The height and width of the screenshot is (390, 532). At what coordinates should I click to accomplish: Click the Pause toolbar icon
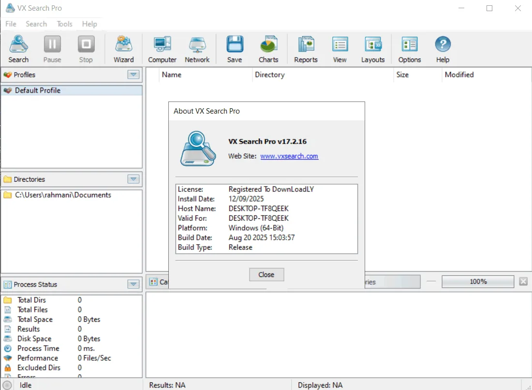(x=52, y=49)
